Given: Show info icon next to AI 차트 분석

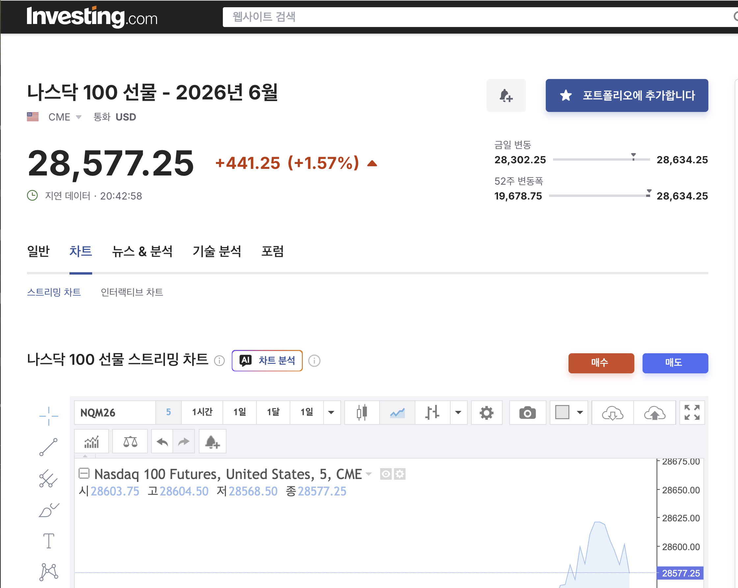Looking at the screenshot, I should tap(314, 361).
